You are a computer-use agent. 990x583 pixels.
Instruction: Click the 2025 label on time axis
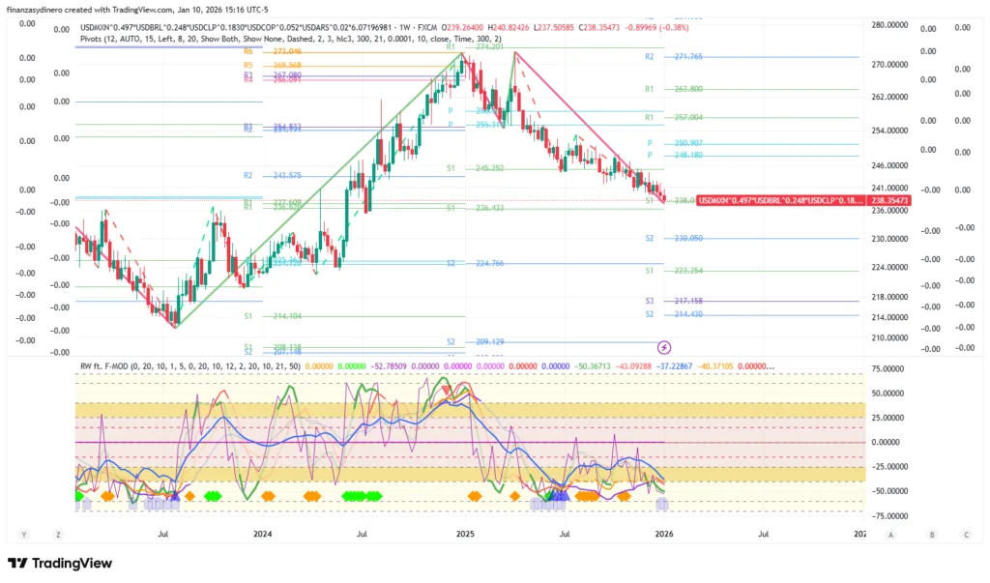465,534
